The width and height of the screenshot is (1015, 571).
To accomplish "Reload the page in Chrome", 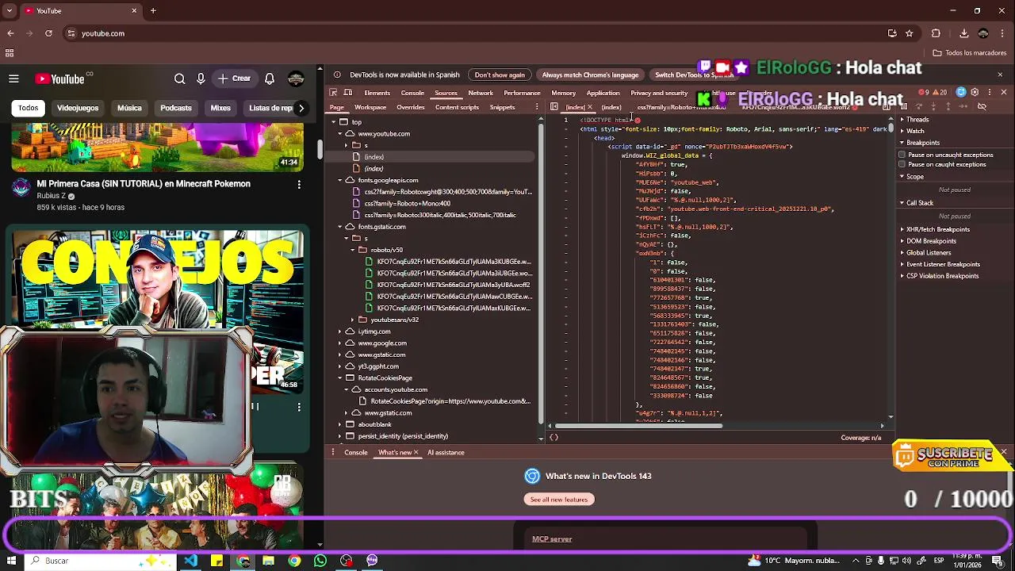I will click(48, 33).
